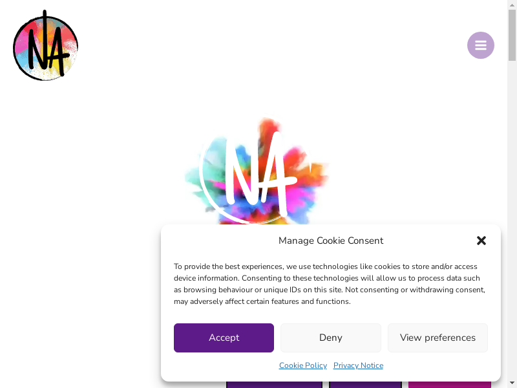The image size is (517, 388).
Task: Click the narrow middle dark purple button
Action: pyautogui.click(x=365, y=385)
